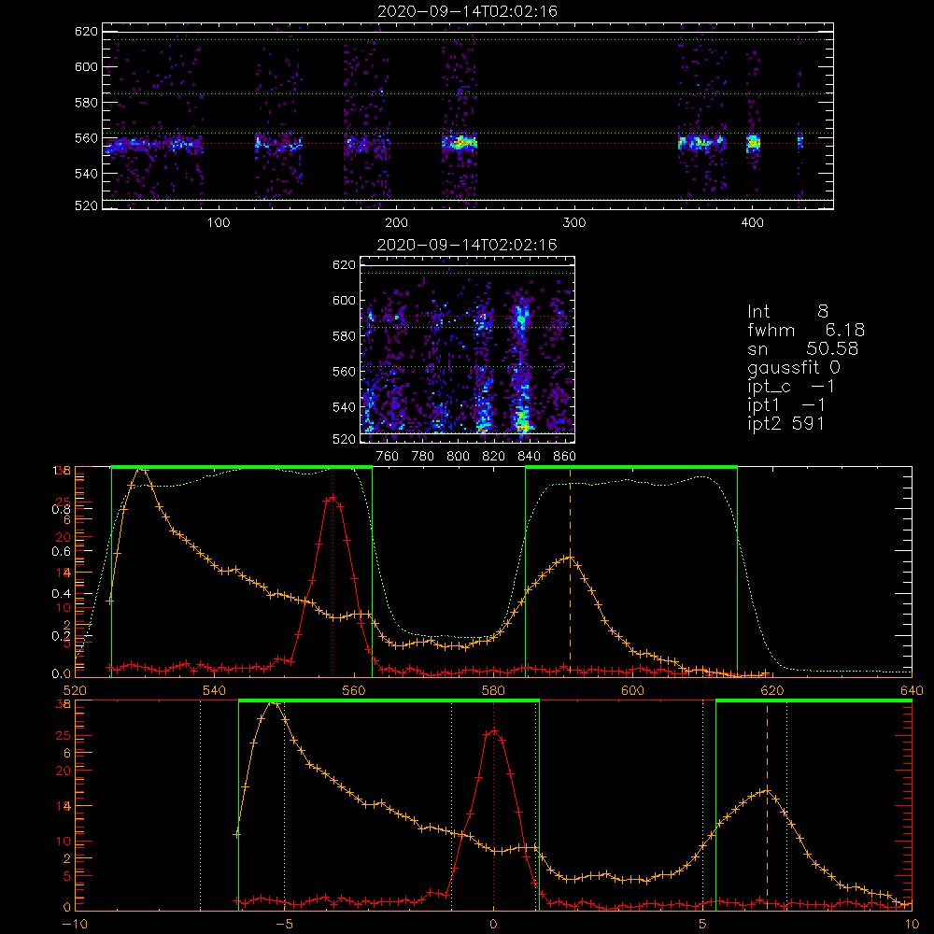
Task: Click the white y-axis label 0.4
Action: pos(61,594)
